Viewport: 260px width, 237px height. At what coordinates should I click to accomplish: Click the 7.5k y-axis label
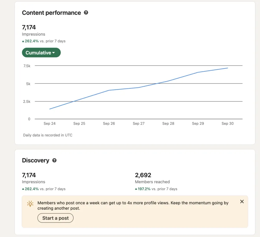click(27, 66)
